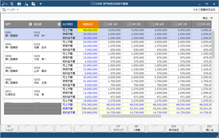Viewport: 219px width, 138px height.
Task: Click the 7,560,000 period total cell
Action: click(88, 50)
